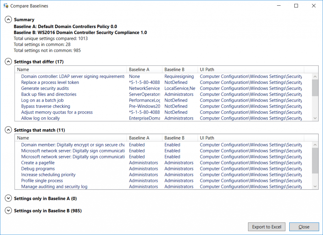Open 'Back up files and directories' setting
Image resolution: width=323 pixels, height=235 pixels.
click(49, 94)
